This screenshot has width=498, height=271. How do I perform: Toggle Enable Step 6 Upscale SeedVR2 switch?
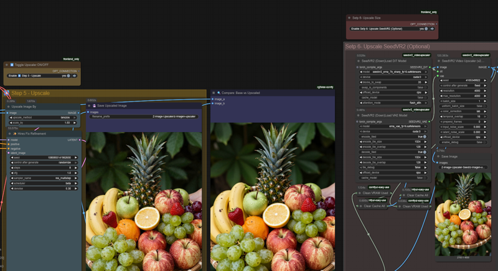coord(426,29)
